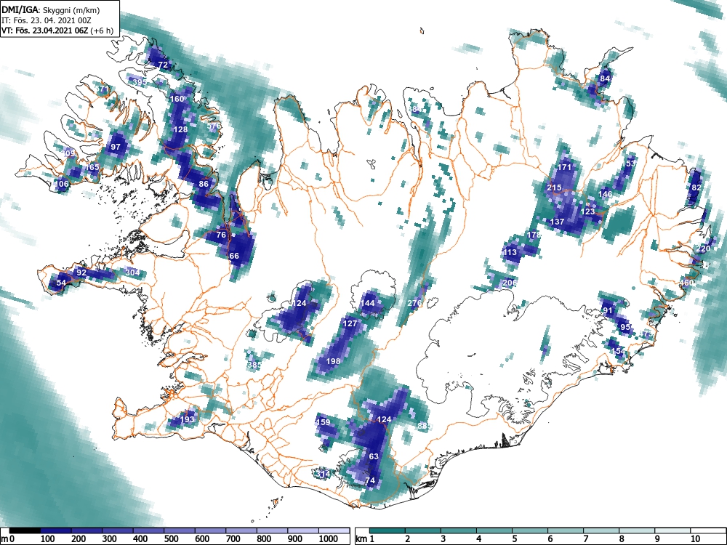
Task: Click the visibility value 66
Action: click(234, 255)
